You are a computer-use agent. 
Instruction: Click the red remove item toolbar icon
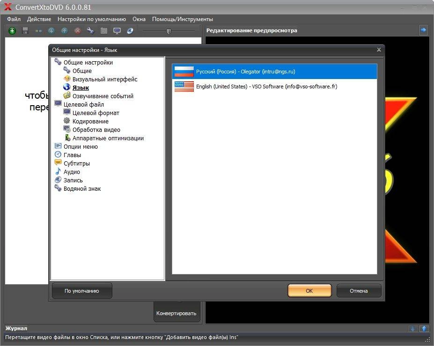click(78, 31)
